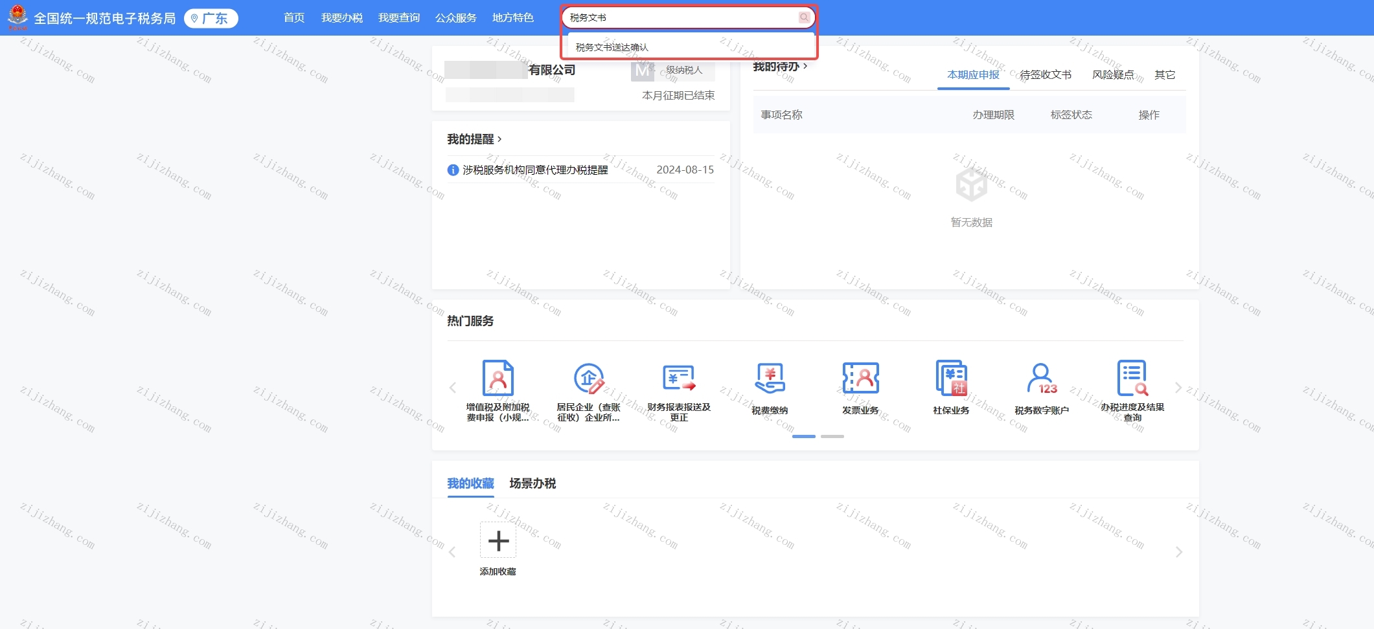Viewport: 1374px width, 629px height.
Task: Click previous arrow in 我的收藏 section
Action: tap(452, 552)
